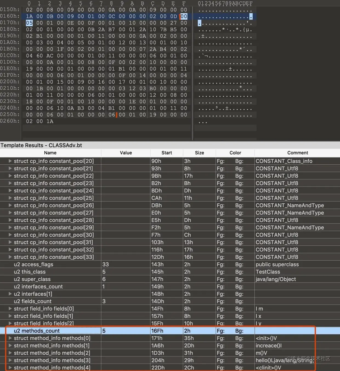Click byte 1A at start of row 0160h
Viewport: 340px width, 371px height.
coord(29,16)
